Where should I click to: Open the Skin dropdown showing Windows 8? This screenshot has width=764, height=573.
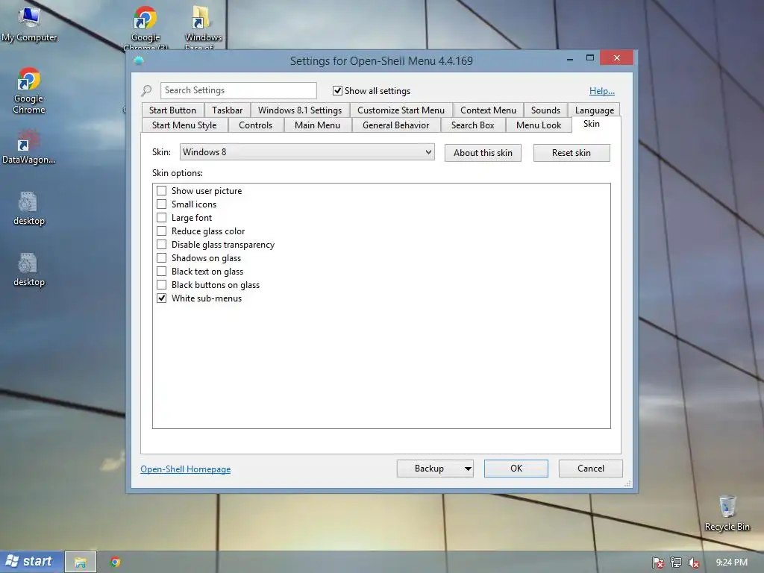point(307,152)
